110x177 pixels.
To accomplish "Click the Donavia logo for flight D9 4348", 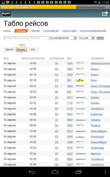I will click(x=80, y=137).
